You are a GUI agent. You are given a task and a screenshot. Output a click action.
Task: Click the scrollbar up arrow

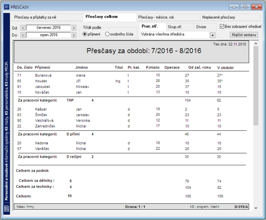(x=256, y=44)
